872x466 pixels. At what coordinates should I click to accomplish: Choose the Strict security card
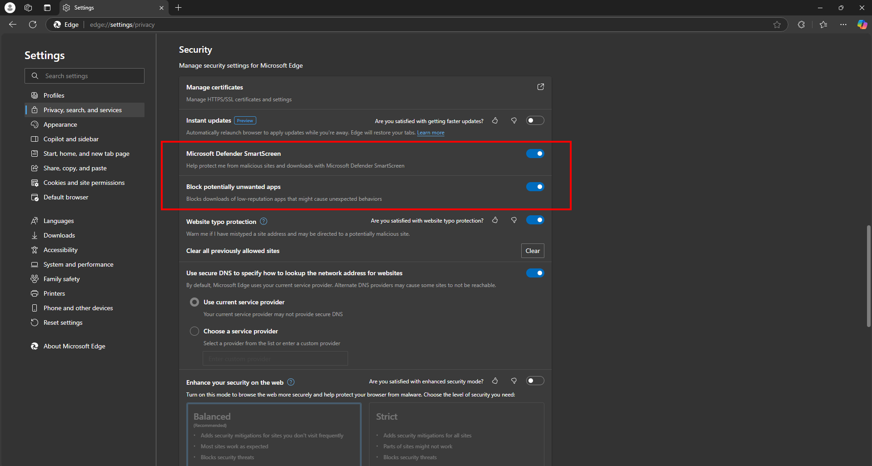click(457, 434)
